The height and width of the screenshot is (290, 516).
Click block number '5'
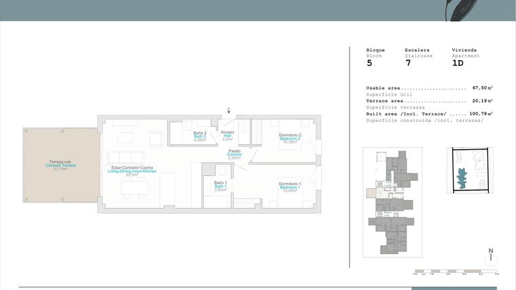tap(369, 63)
